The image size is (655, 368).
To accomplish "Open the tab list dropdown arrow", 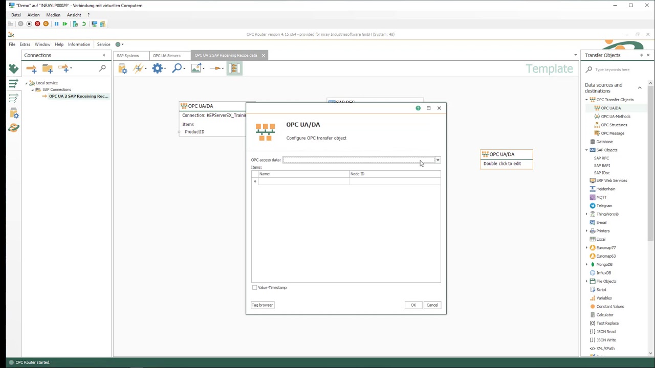I will click(x=576, y=55).
